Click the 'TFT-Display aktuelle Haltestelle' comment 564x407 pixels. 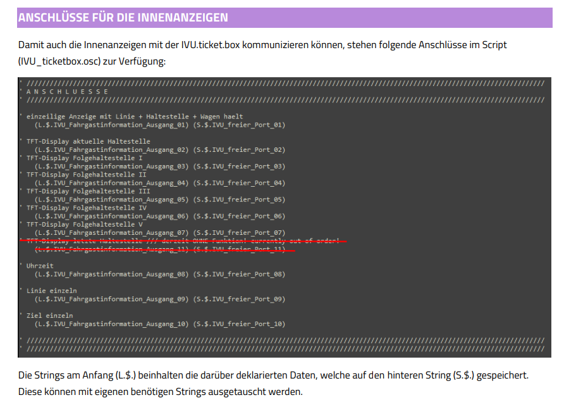coord(88,141)
